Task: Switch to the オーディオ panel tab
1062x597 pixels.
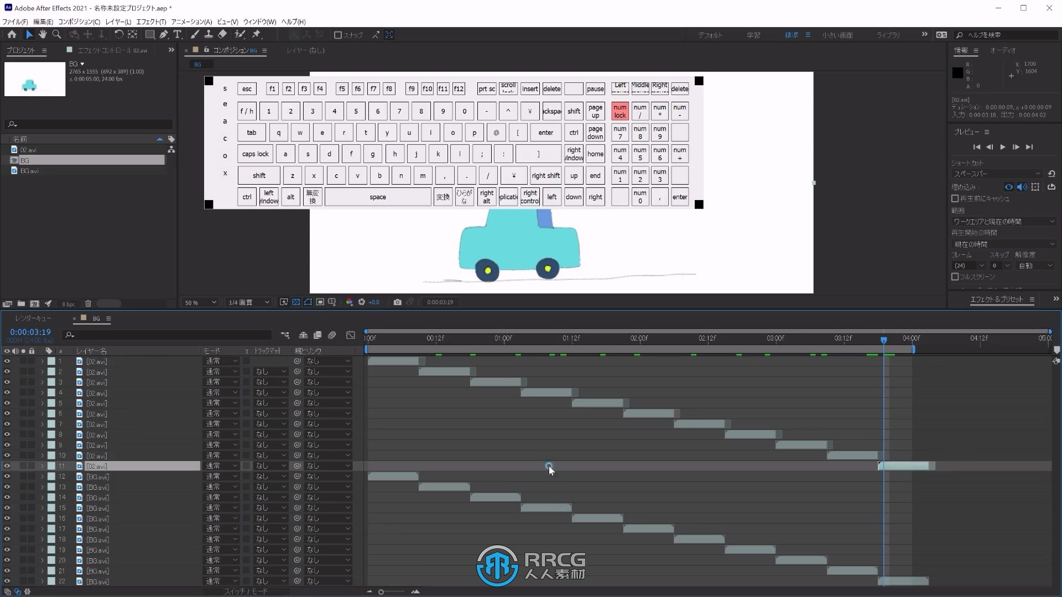Action: pos(1003,50)
